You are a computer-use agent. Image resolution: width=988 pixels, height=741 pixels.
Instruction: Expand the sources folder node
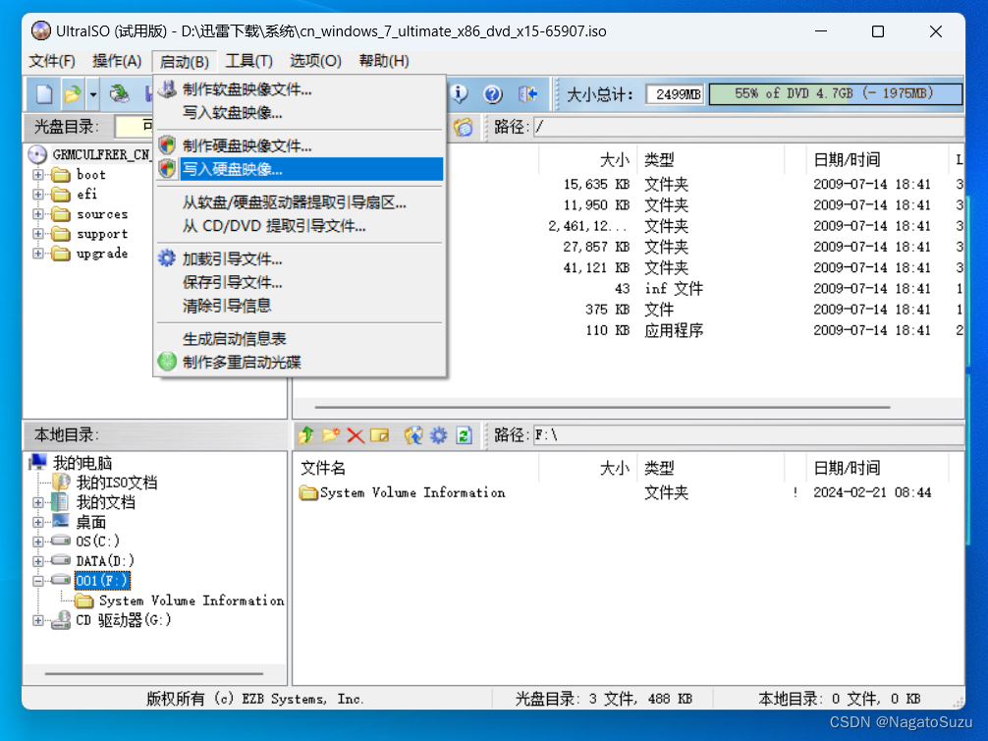click(38, 214)
